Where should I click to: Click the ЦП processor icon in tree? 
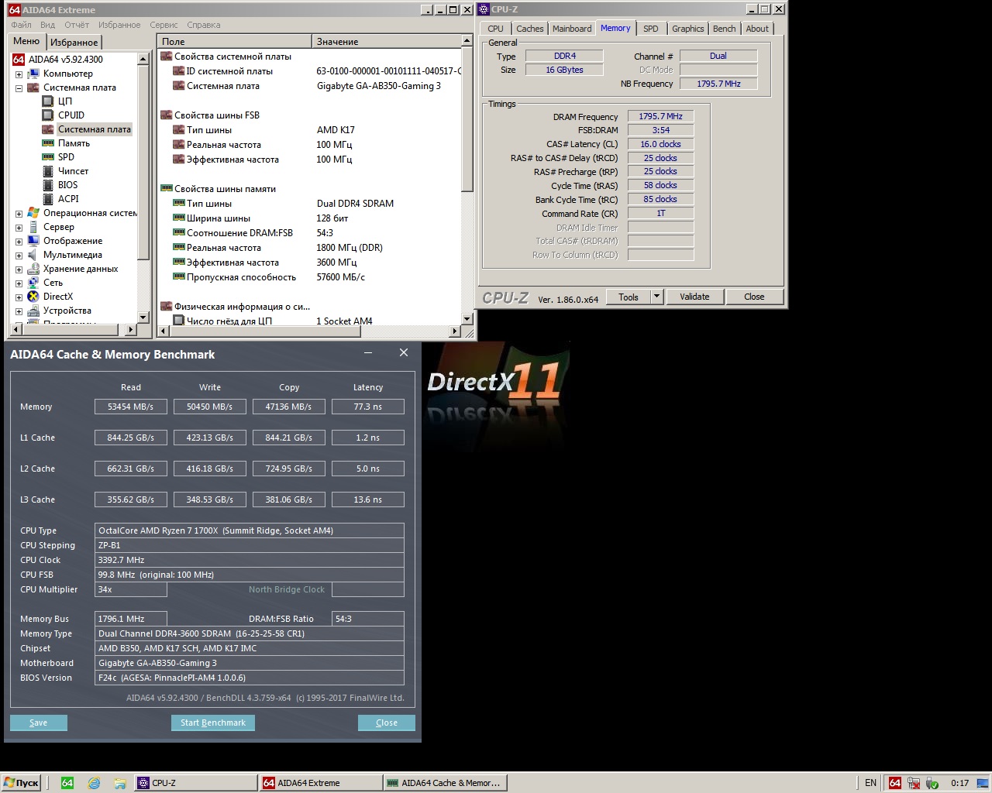pyautogui.click(x=48, y=101)
